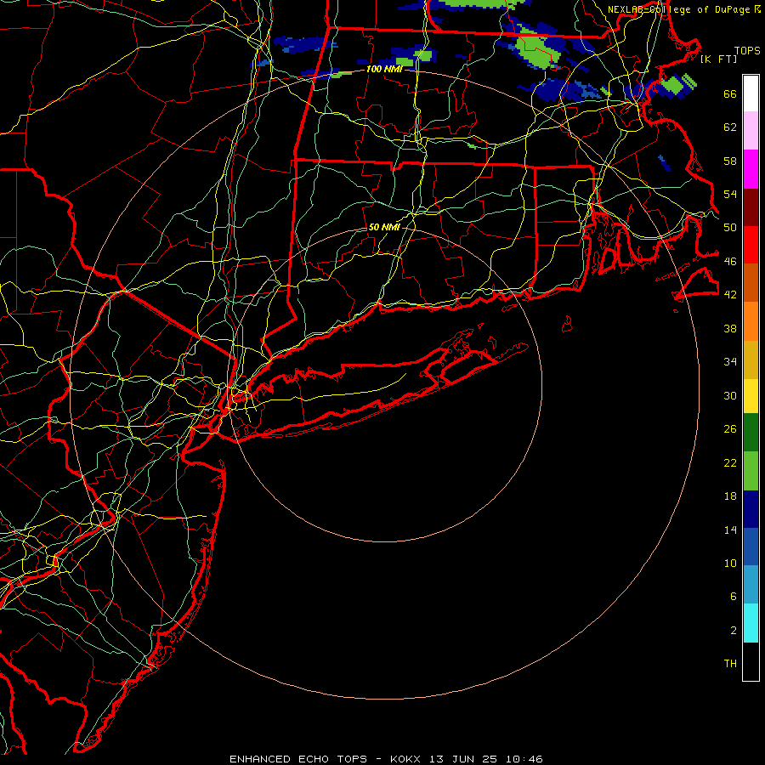
Task: Click the 'TH' threshold legend label
Action: point(730,664)
